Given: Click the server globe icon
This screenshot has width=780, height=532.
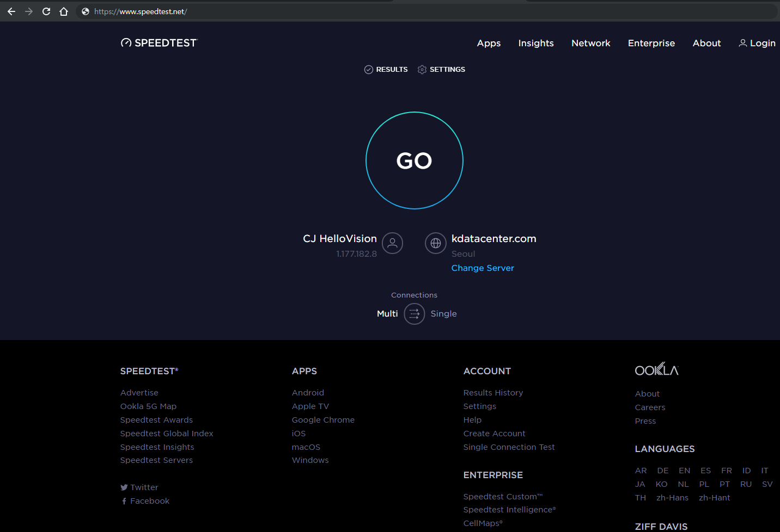Looking at the screenshot, I should [436, 243].
